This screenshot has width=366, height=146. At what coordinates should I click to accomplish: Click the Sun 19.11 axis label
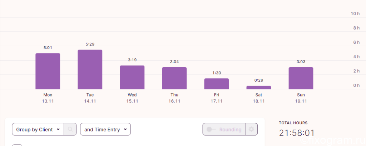pos(301,98)
